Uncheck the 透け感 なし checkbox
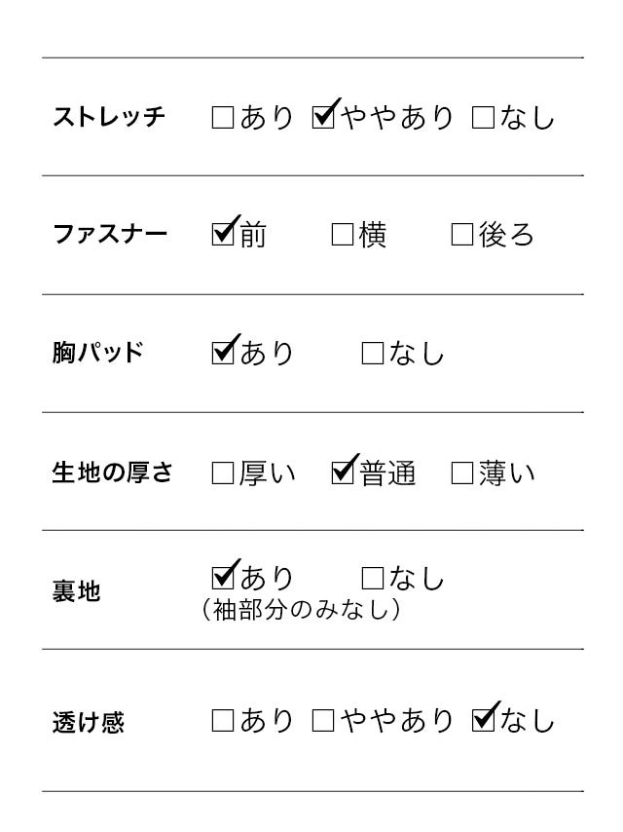The image size is (623, 832). click(483, 722)
